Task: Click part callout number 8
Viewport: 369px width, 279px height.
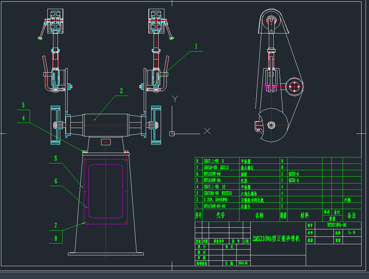Action: (56, 238)
